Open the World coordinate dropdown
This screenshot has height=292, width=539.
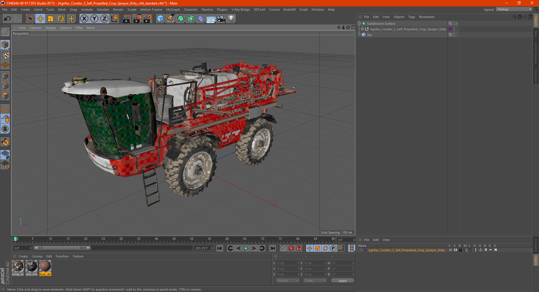point(288,280)
